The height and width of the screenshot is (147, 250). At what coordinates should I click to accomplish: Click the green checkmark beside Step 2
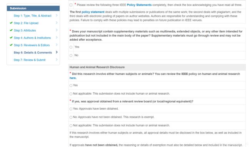pos(11,23)
